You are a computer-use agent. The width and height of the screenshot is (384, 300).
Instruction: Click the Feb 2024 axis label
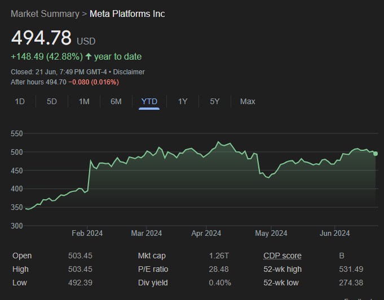[x=87, y=233]
